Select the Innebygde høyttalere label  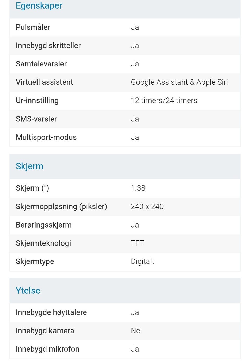click(x=51, y=312)
